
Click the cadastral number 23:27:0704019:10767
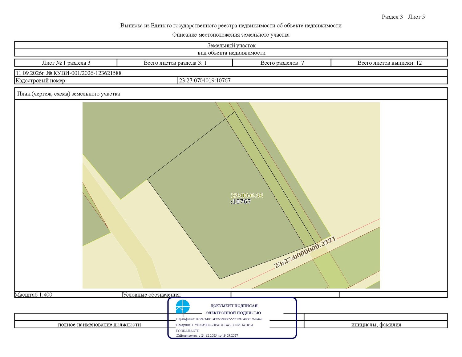(205, 80)
